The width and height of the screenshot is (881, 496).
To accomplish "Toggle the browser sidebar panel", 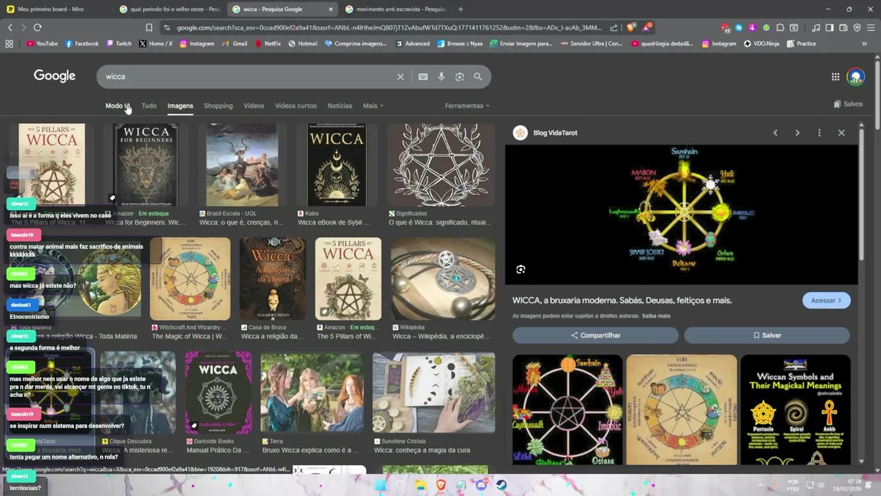I will [x=829, y=28].
